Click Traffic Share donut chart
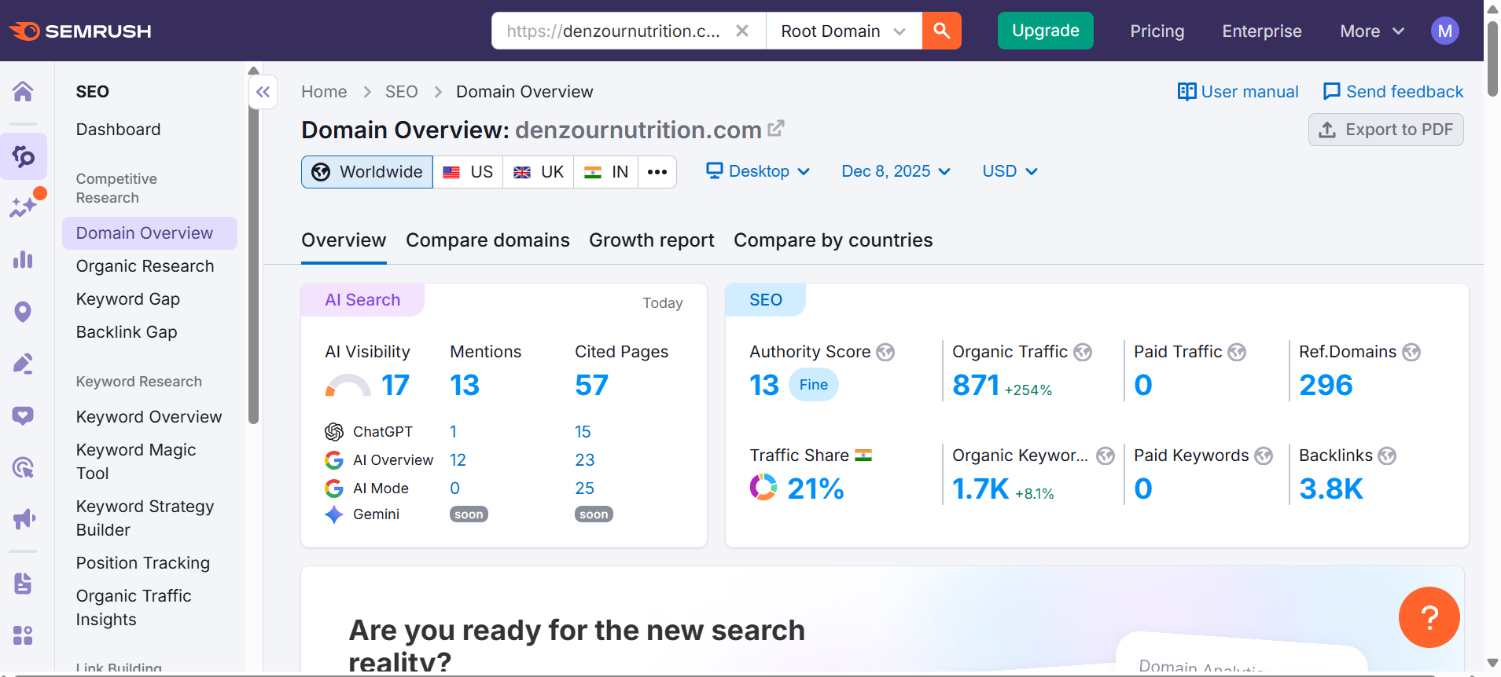 763,488
